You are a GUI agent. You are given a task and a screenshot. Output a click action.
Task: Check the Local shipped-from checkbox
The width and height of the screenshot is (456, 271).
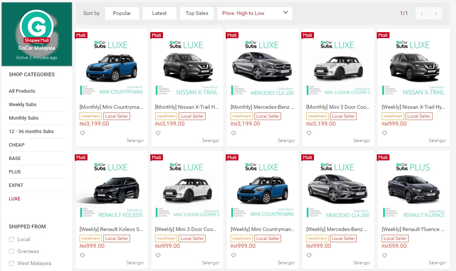click(x=12, y=240)
